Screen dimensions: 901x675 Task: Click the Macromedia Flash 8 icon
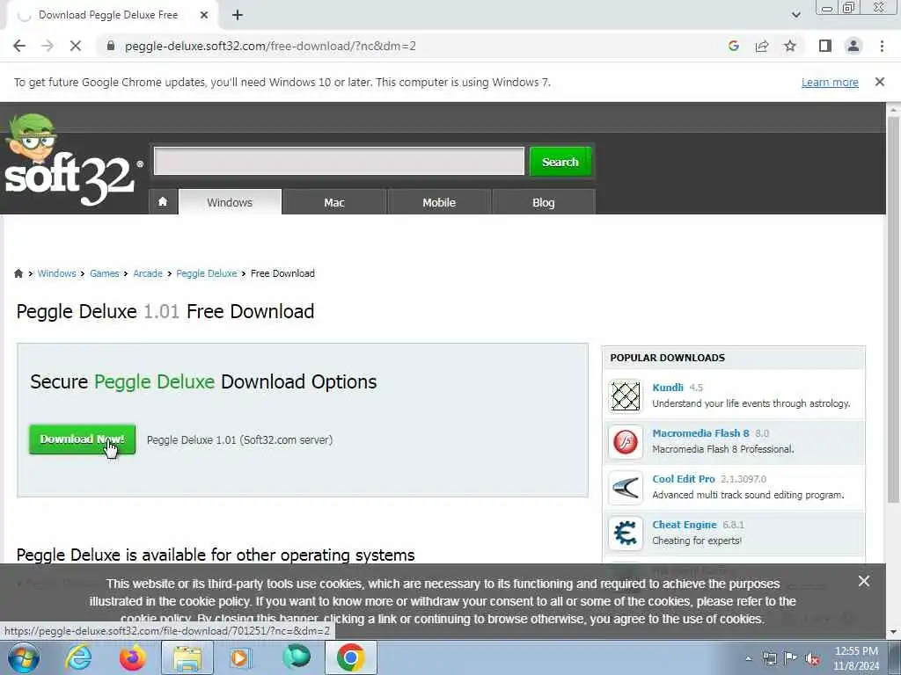click(626, 442)
